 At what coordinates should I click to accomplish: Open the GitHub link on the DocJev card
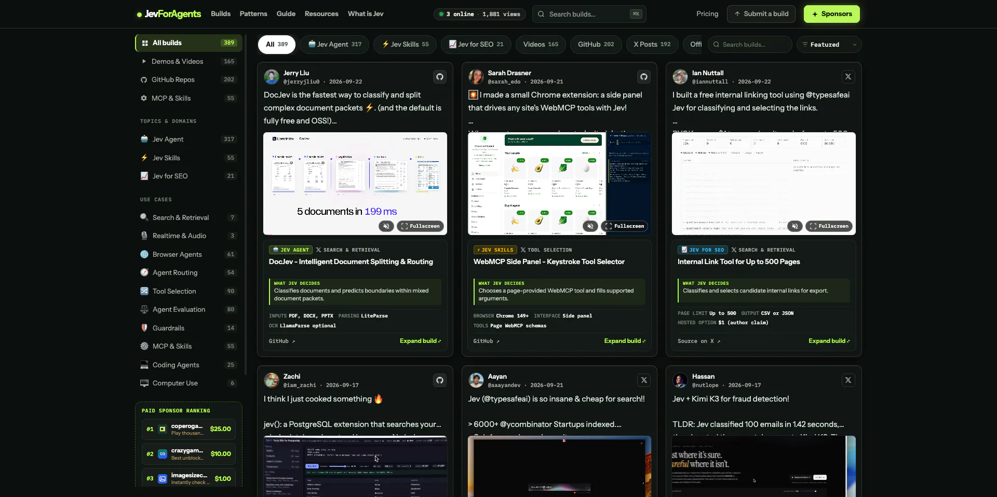(282, 341)
